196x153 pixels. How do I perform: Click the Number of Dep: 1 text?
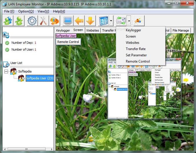[24, 43]
